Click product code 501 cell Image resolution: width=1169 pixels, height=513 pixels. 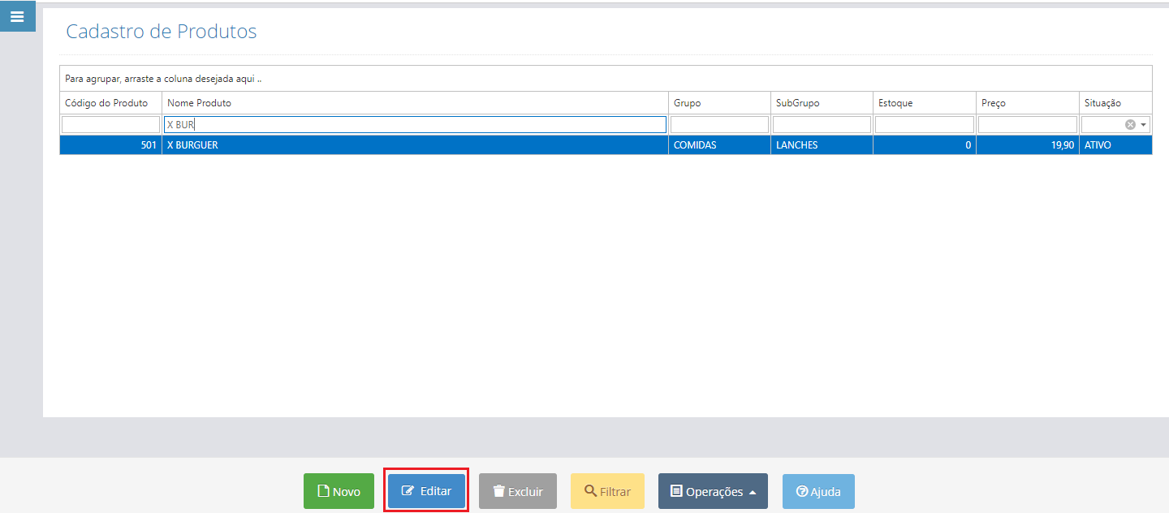click(x=110, y=145)
